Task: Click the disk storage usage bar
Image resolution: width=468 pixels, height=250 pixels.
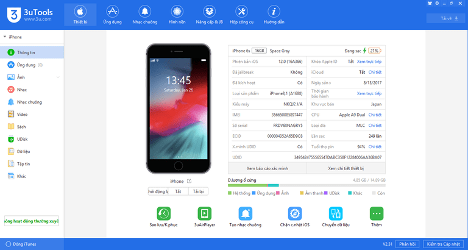Action: (x=307, y=185)
